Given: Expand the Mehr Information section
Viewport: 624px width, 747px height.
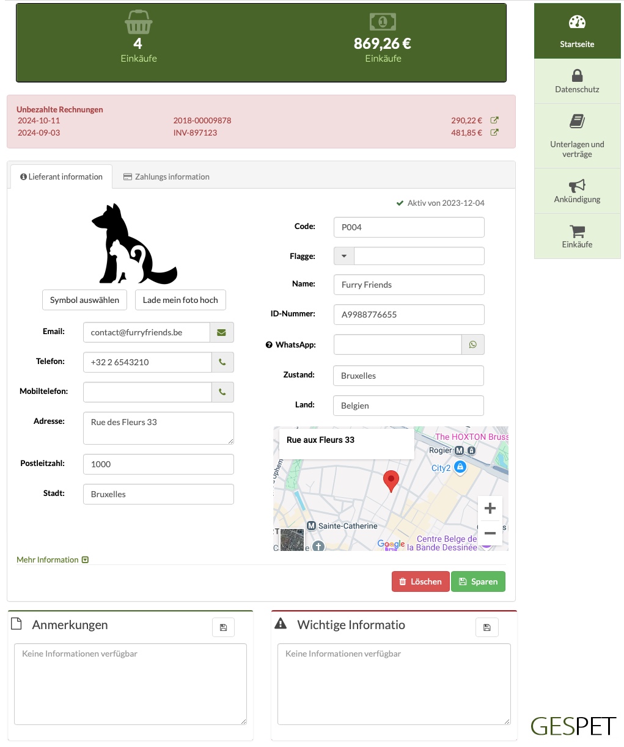Looking at the screenshot, I should pos(53,559).
